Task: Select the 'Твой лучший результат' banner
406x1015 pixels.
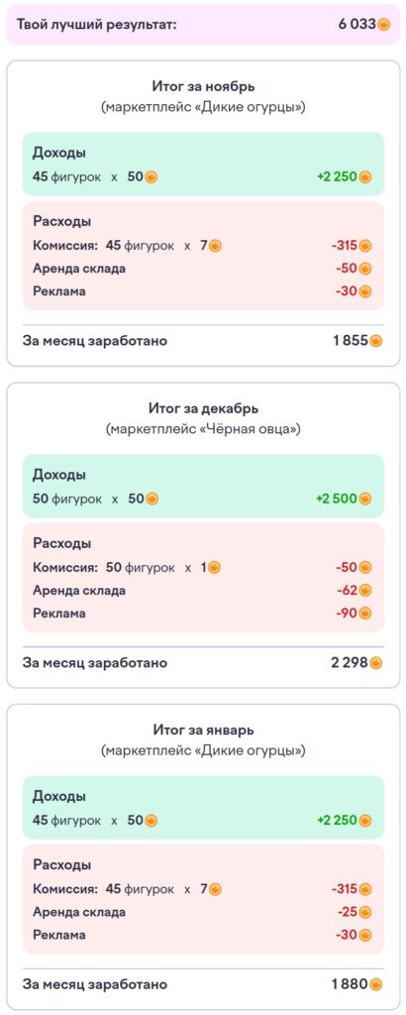Action: pyautogui.click(x=203, y=25)
